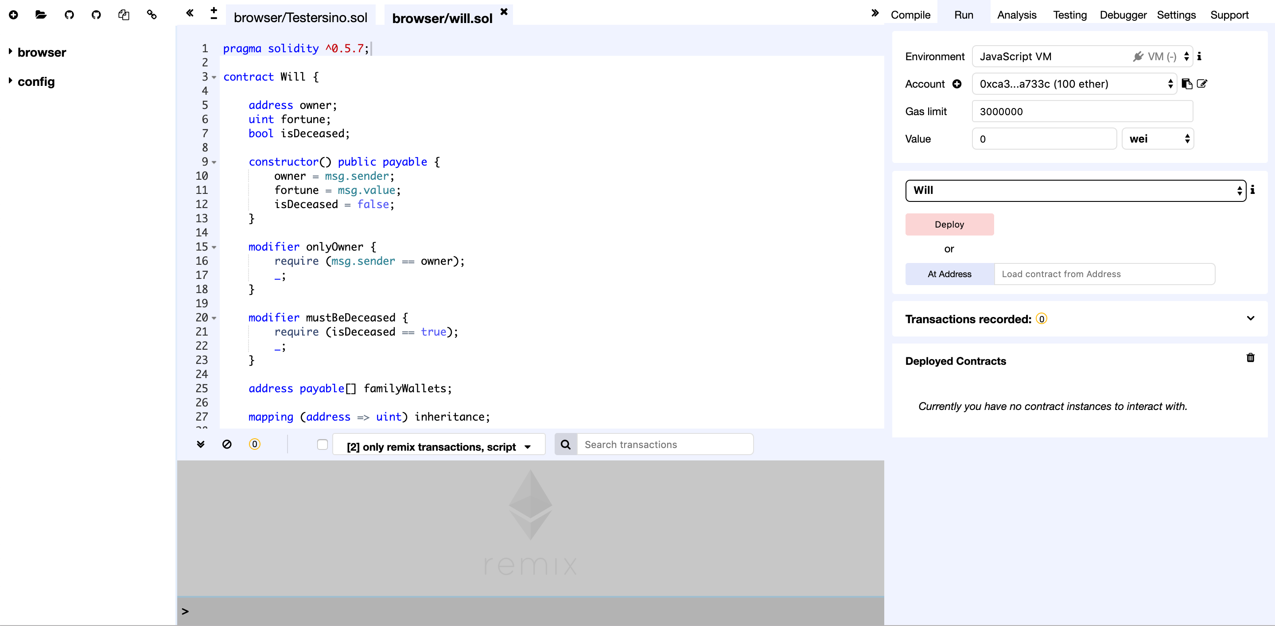Click the transactions recorded count badge
The image size is (1275, 626).
click(x=1042, y=319)
